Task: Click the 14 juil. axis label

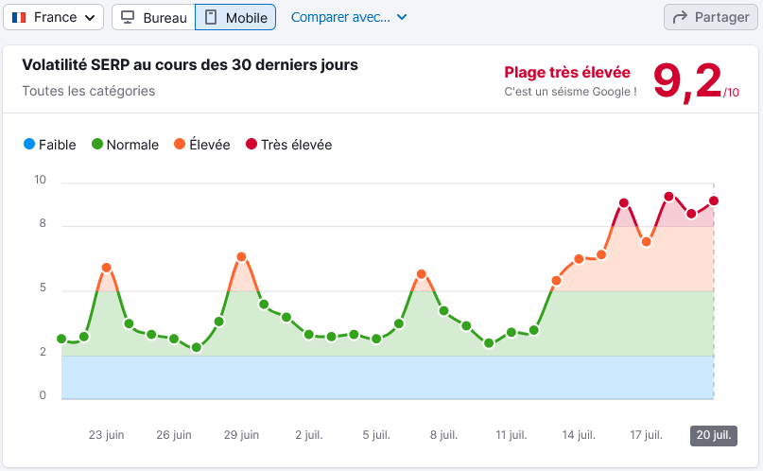Action: (579, 435)
